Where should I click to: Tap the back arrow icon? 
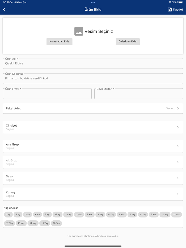(4, 10)
